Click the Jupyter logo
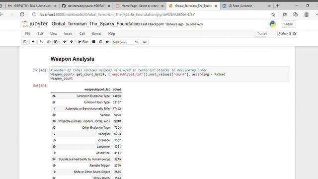The height and width of the screenshot is (179, 318). pos(35,24)
